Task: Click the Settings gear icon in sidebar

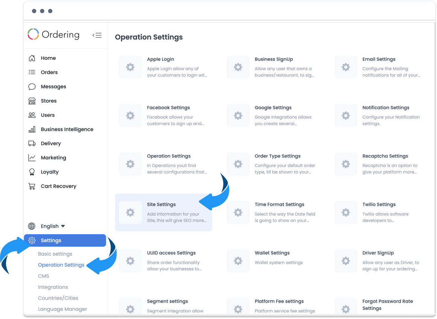Action: [32, 240]
